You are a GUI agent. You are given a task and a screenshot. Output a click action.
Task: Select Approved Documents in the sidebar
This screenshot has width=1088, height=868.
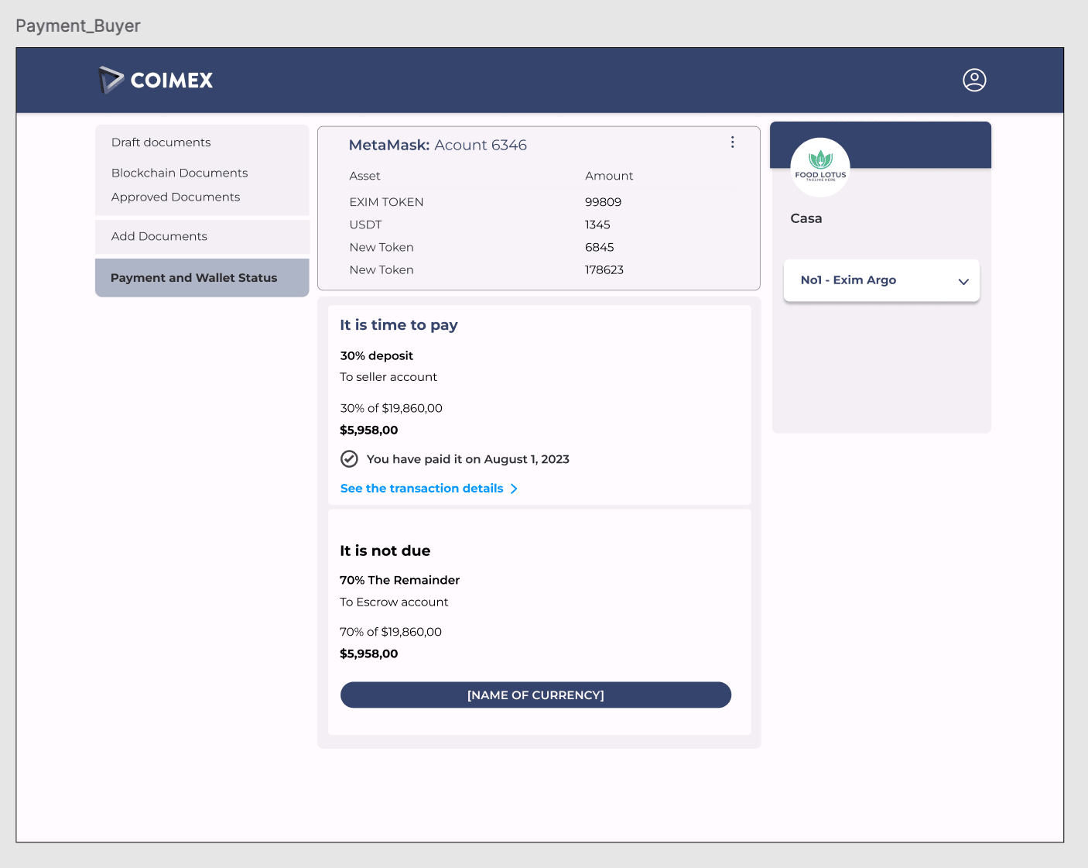tap(176, 197)
